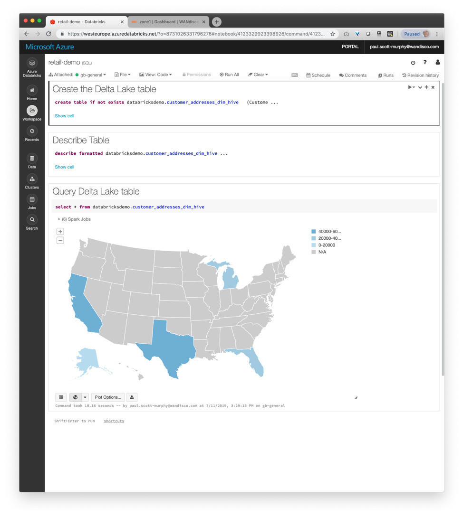Select the map chart view button
The image size is (463, 517).
point(75,397)
